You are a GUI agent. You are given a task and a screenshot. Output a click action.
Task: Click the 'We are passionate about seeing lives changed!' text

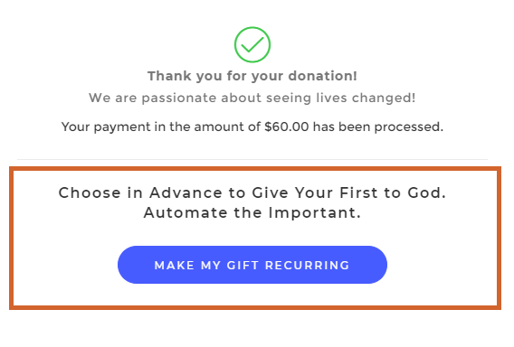click(x=252, y=98)
